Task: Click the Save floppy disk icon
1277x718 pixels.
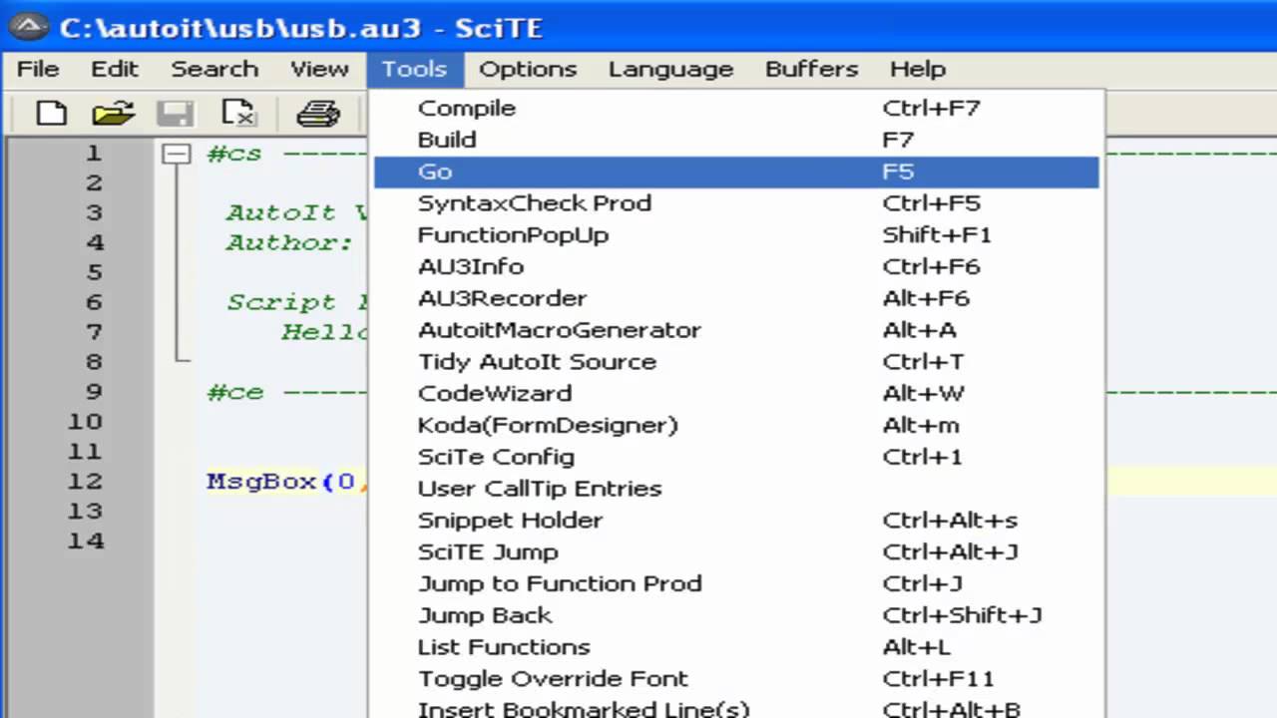Action: pos(176,113)
